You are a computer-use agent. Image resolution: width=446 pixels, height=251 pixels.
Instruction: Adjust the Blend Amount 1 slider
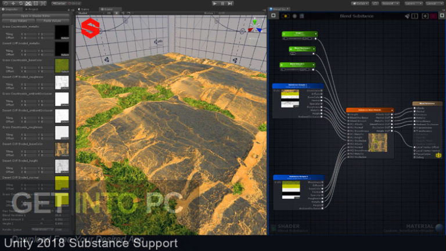coord(42,220)
